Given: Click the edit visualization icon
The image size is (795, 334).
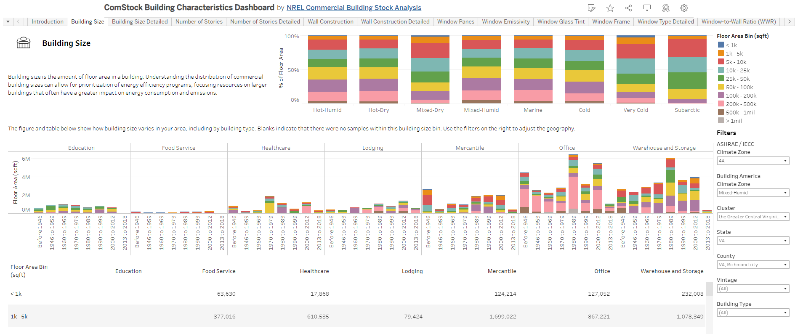Looking at the screenshot, I should pyautogui.click(x=591, y=8).
